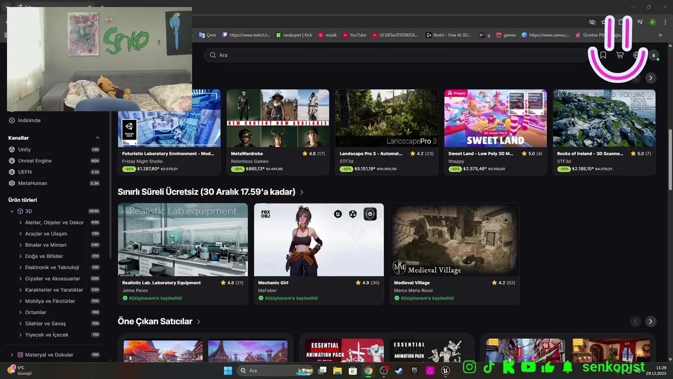Open Öne Çıkan Satıcılar heading link
Viewport: 673px width, 379px height.
pyautogui.click(x=159, y=321)
